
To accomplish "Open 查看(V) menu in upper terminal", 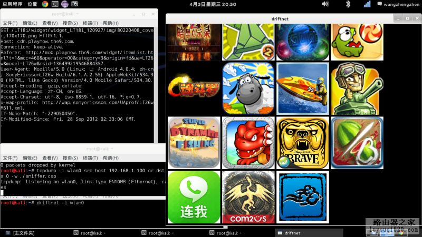I will click(50, 23).
